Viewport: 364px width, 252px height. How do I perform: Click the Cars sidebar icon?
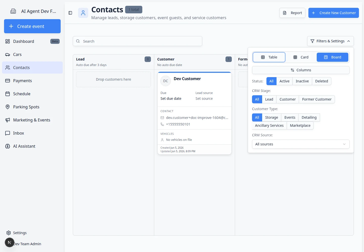coord(8,54)
